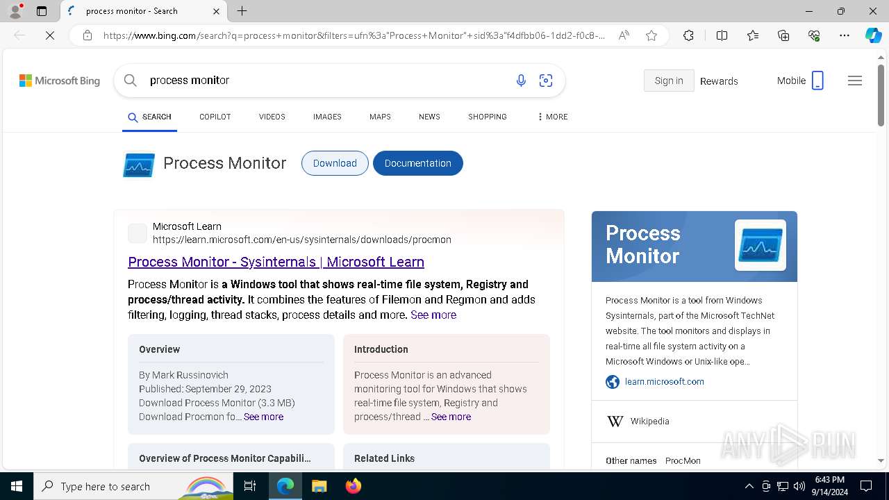889x500 pixels.
Task: Open Bing hamburger settings menu
Action: pos(855,81)
